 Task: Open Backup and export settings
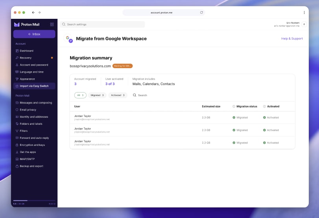click(34, 166)
